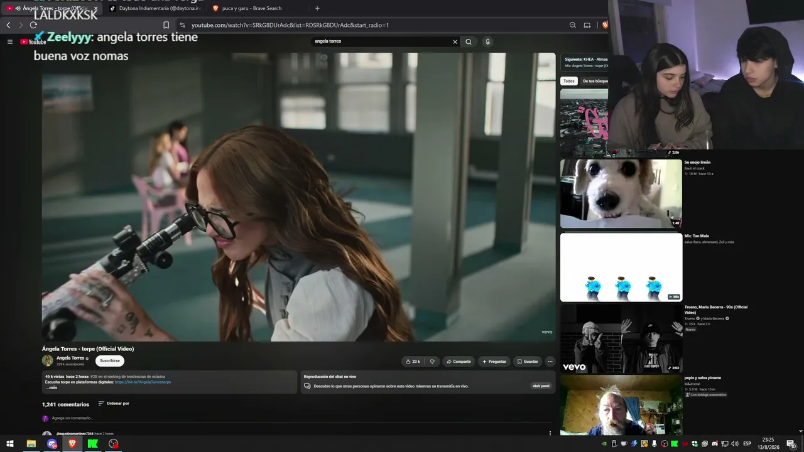
Task: Expand the description with ...más
Action: [x=51, y=387]
